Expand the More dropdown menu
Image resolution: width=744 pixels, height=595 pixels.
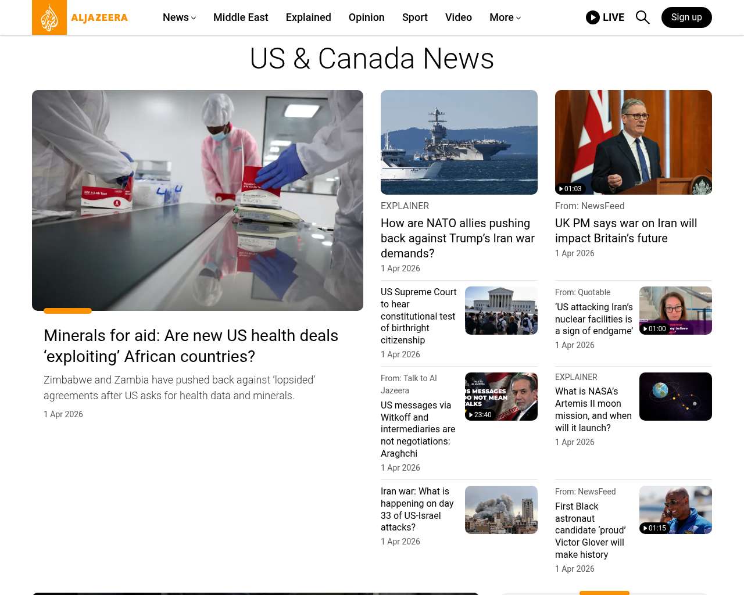tap(505, 17)
